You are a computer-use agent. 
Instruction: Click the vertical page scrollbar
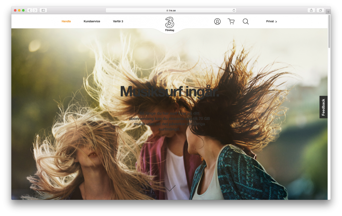coord(329,31)
